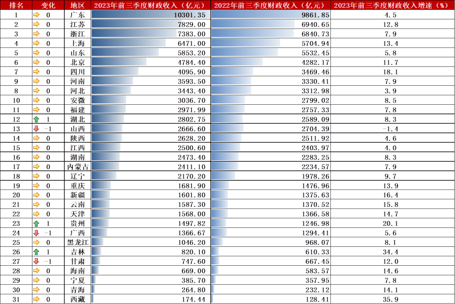Click the yellow arrow icon in 西藏 row
Image resolution: width=455 pixels, height=304 pixels.
(36, 299)
